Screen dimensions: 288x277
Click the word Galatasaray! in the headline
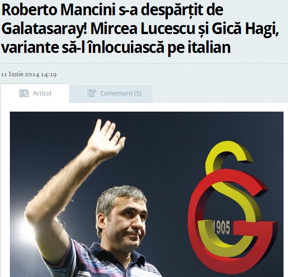tap(44, 30)
